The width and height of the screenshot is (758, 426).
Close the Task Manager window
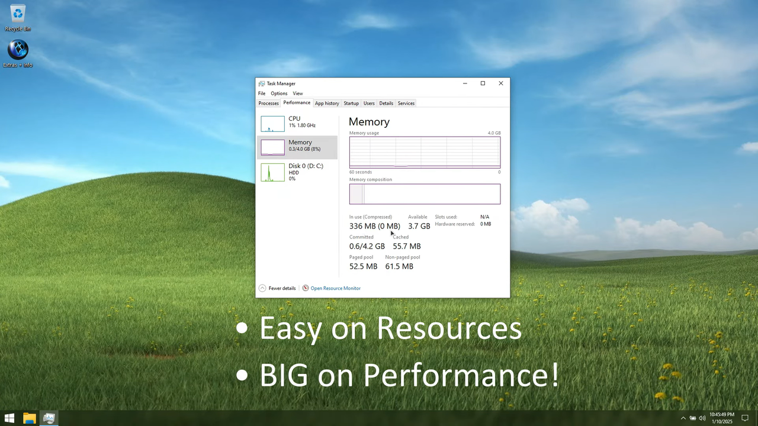[501, 83]
